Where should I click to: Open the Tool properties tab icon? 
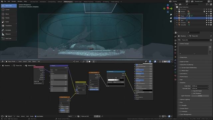(x=175, y=36)
